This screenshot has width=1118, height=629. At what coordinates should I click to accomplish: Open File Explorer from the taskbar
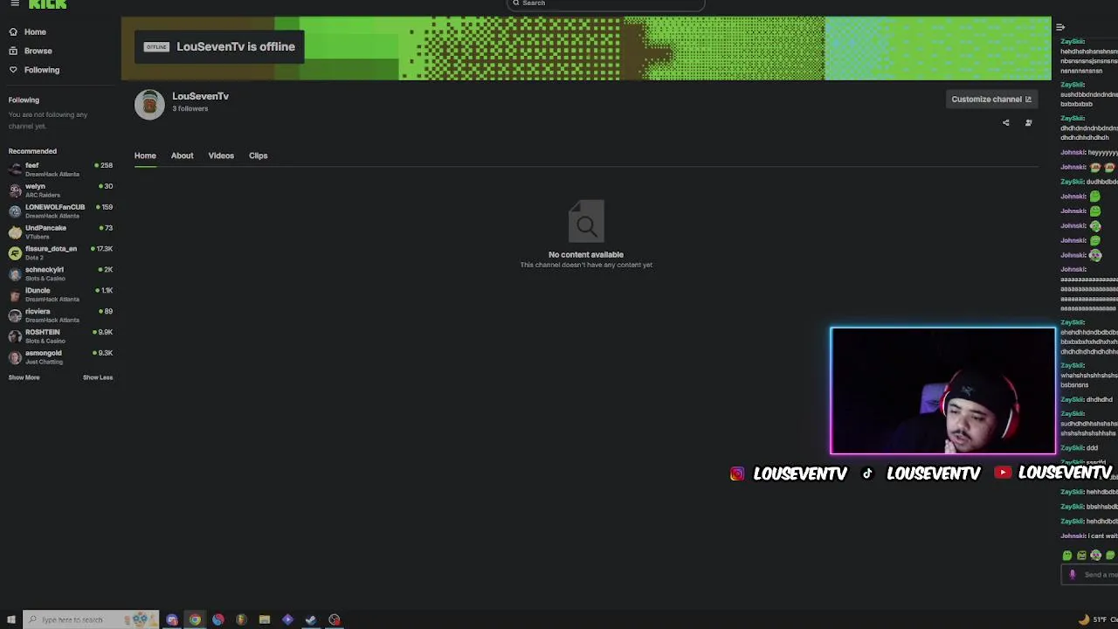point(265,620)
